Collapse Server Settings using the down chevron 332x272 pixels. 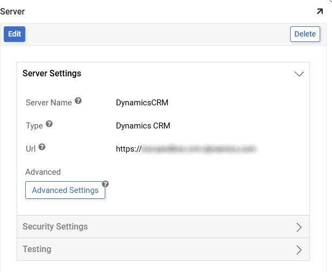point(299,74)
